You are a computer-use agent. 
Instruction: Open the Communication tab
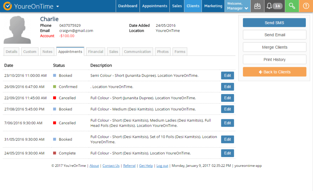(137, 52)
